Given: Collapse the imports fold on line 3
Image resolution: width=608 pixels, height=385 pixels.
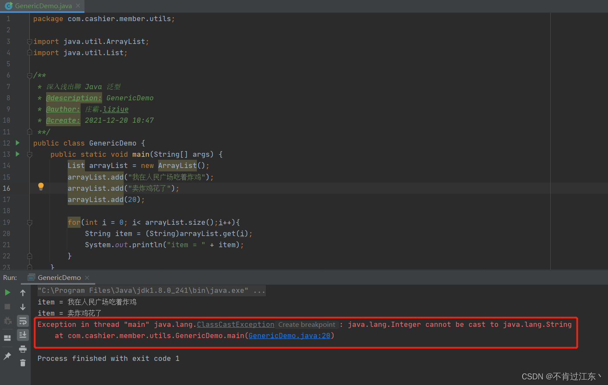Looking at the screenshot, I should [29, 42].
